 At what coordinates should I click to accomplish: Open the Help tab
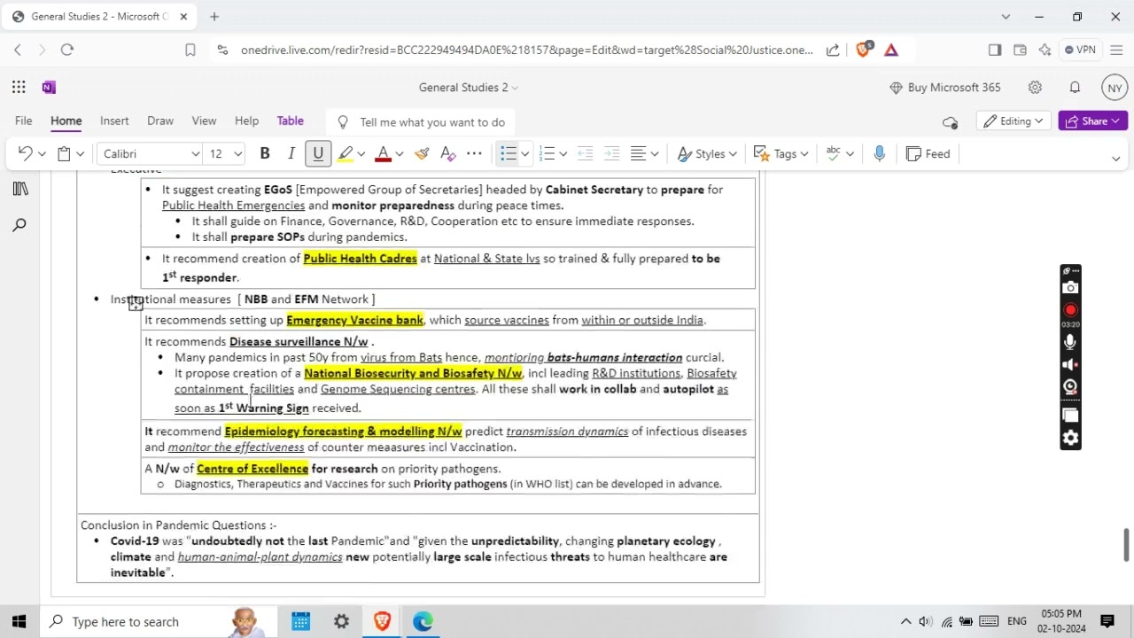(246, 121)
